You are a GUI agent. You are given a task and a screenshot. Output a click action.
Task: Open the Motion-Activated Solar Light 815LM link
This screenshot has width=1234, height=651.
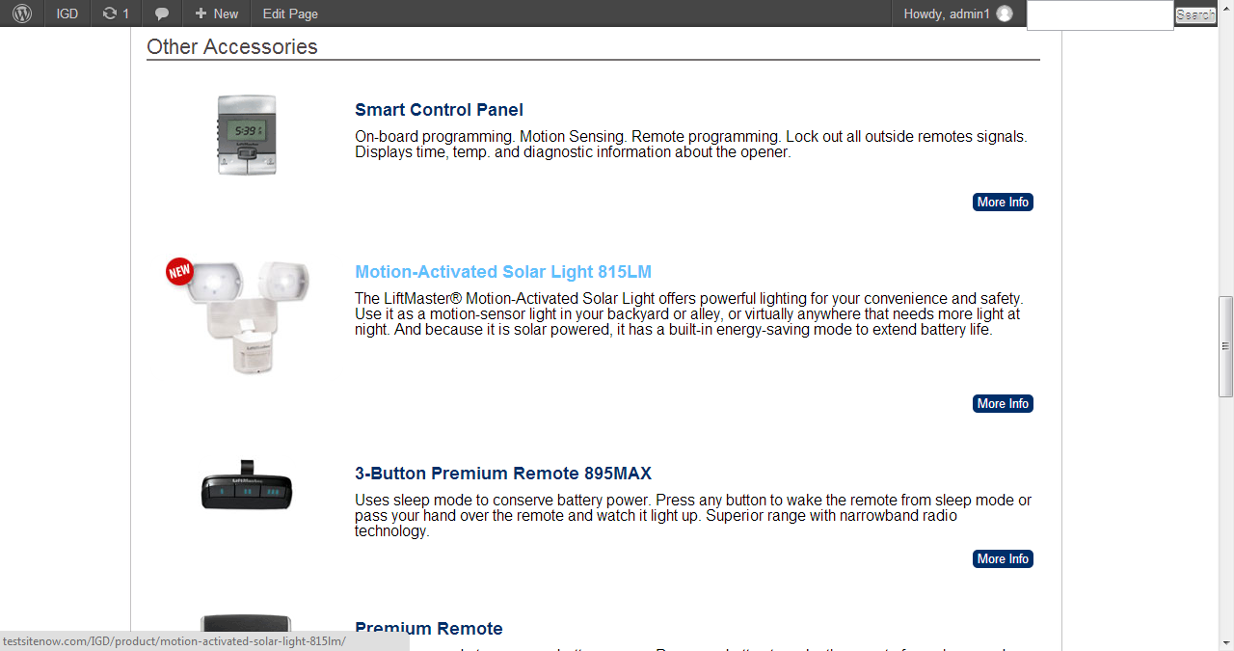(503, 272)
